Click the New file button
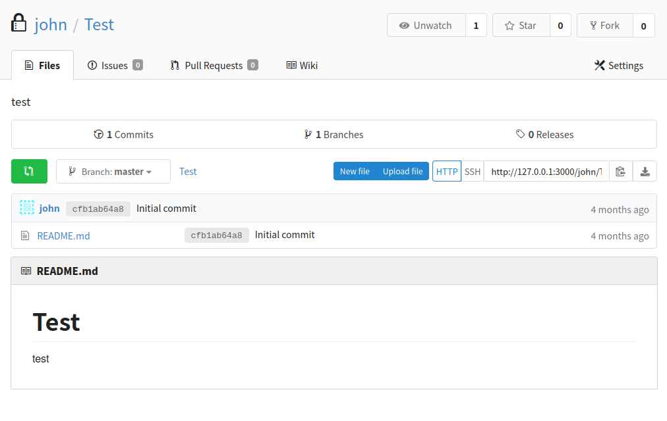667x421 pixels. [355, 172]
